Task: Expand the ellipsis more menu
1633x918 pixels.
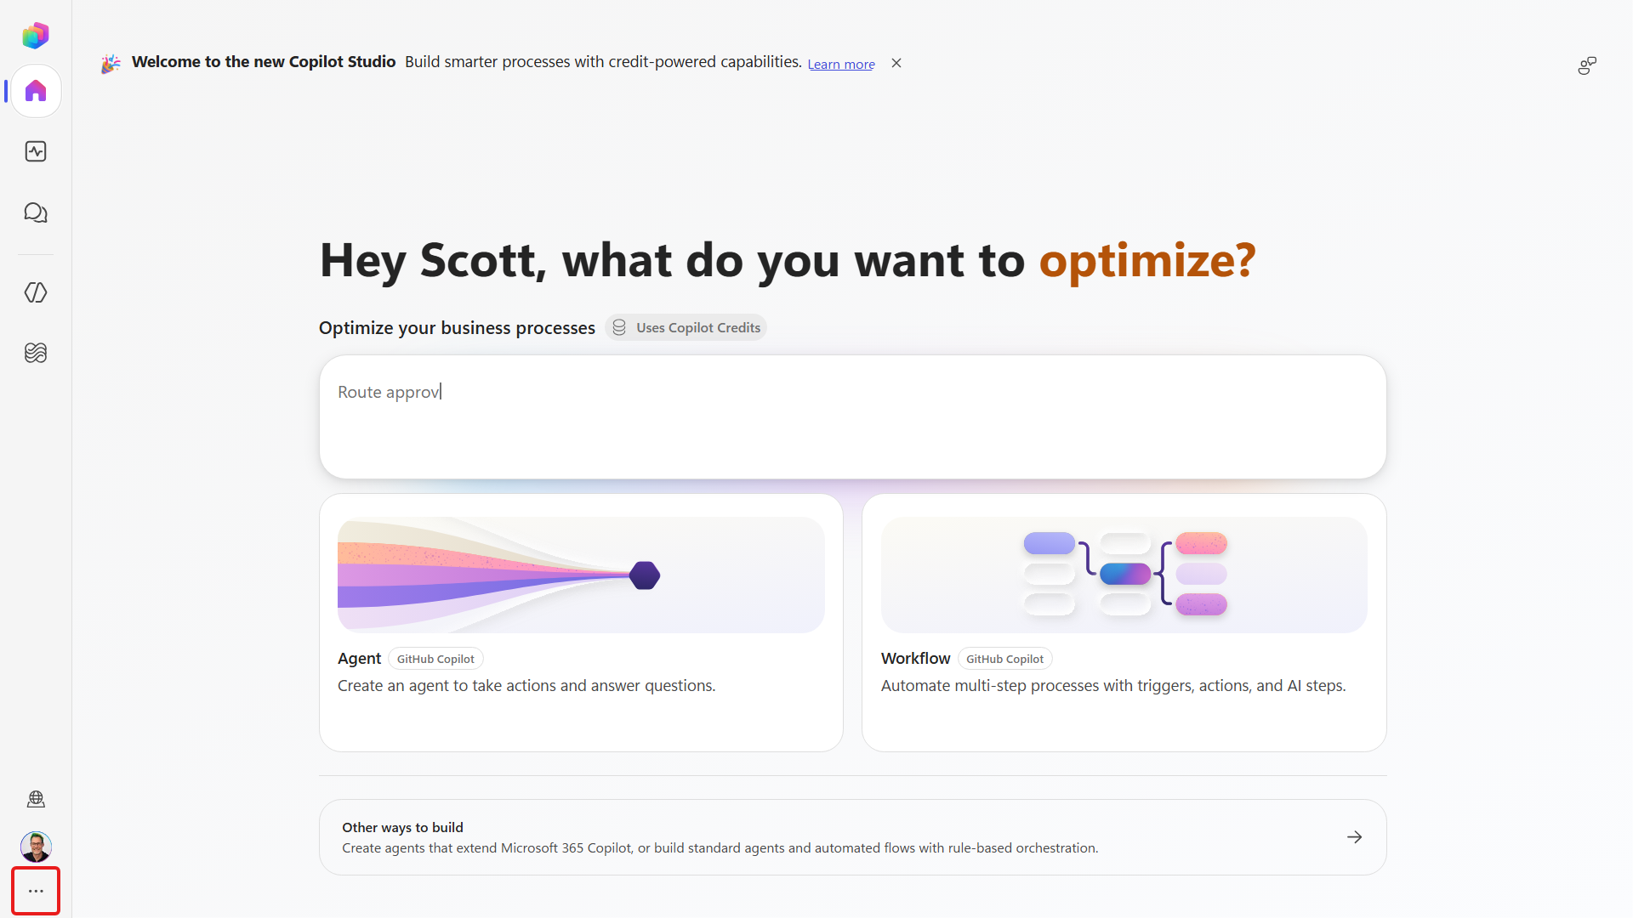Action: click(36, 891)
